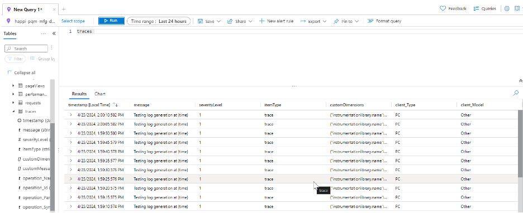The image size is (523, 213).
Task: Expand the performanceCounters table node
Action: [13, 95]
